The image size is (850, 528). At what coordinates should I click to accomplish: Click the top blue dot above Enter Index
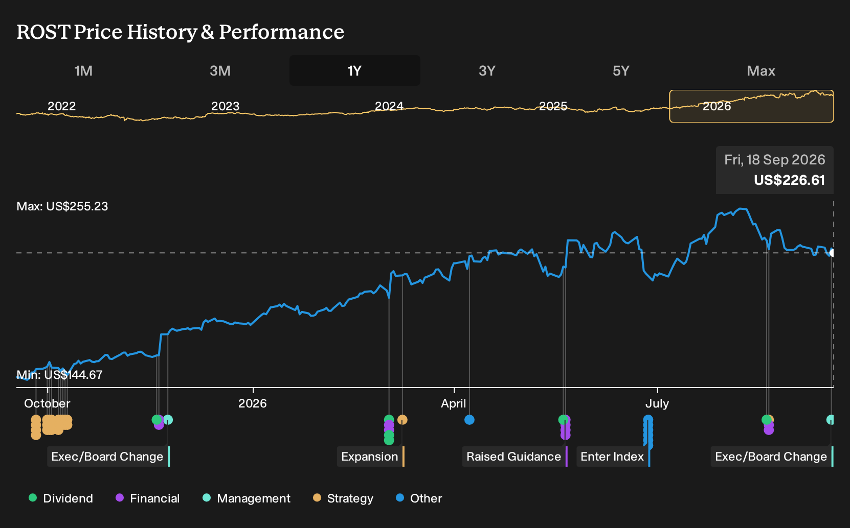click(x=648, y=420)
